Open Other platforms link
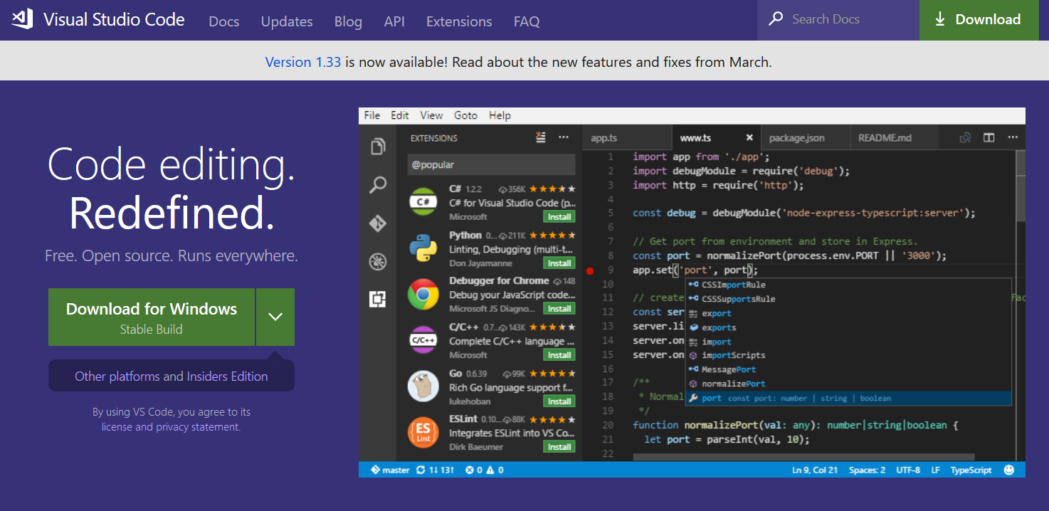This screenshot has height=511, width=1049. point(117,376)
